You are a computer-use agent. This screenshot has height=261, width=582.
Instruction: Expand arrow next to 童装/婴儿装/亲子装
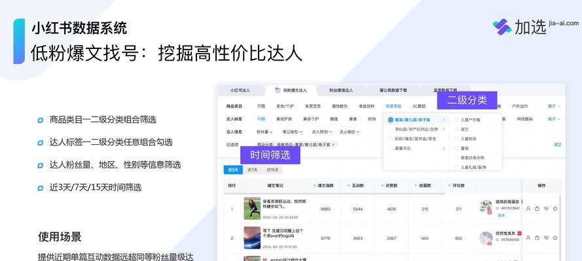[x=444, y=120]
